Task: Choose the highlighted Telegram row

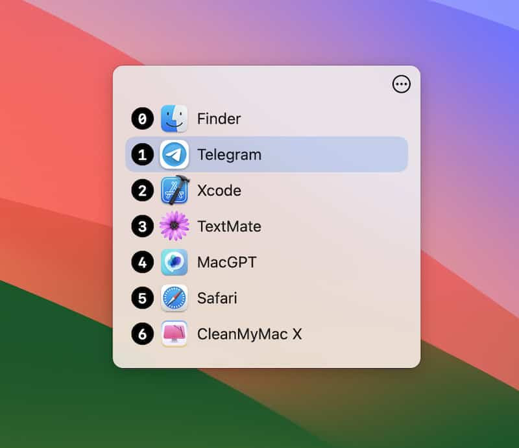Action: pyautogui.click(x=267, y=154)
